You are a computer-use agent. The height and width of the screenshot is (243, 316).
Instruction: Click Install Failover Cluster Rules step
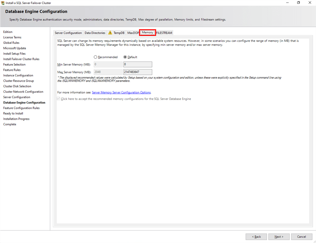pos(21,59)
